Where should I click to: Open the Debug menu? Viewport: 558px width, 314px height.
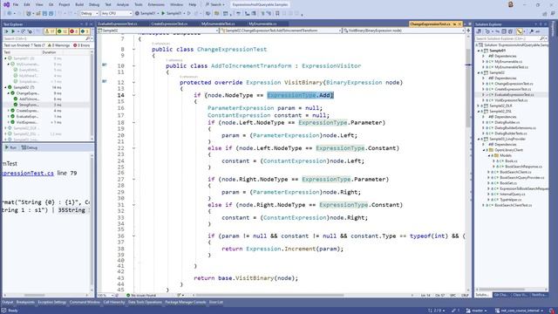94,4
